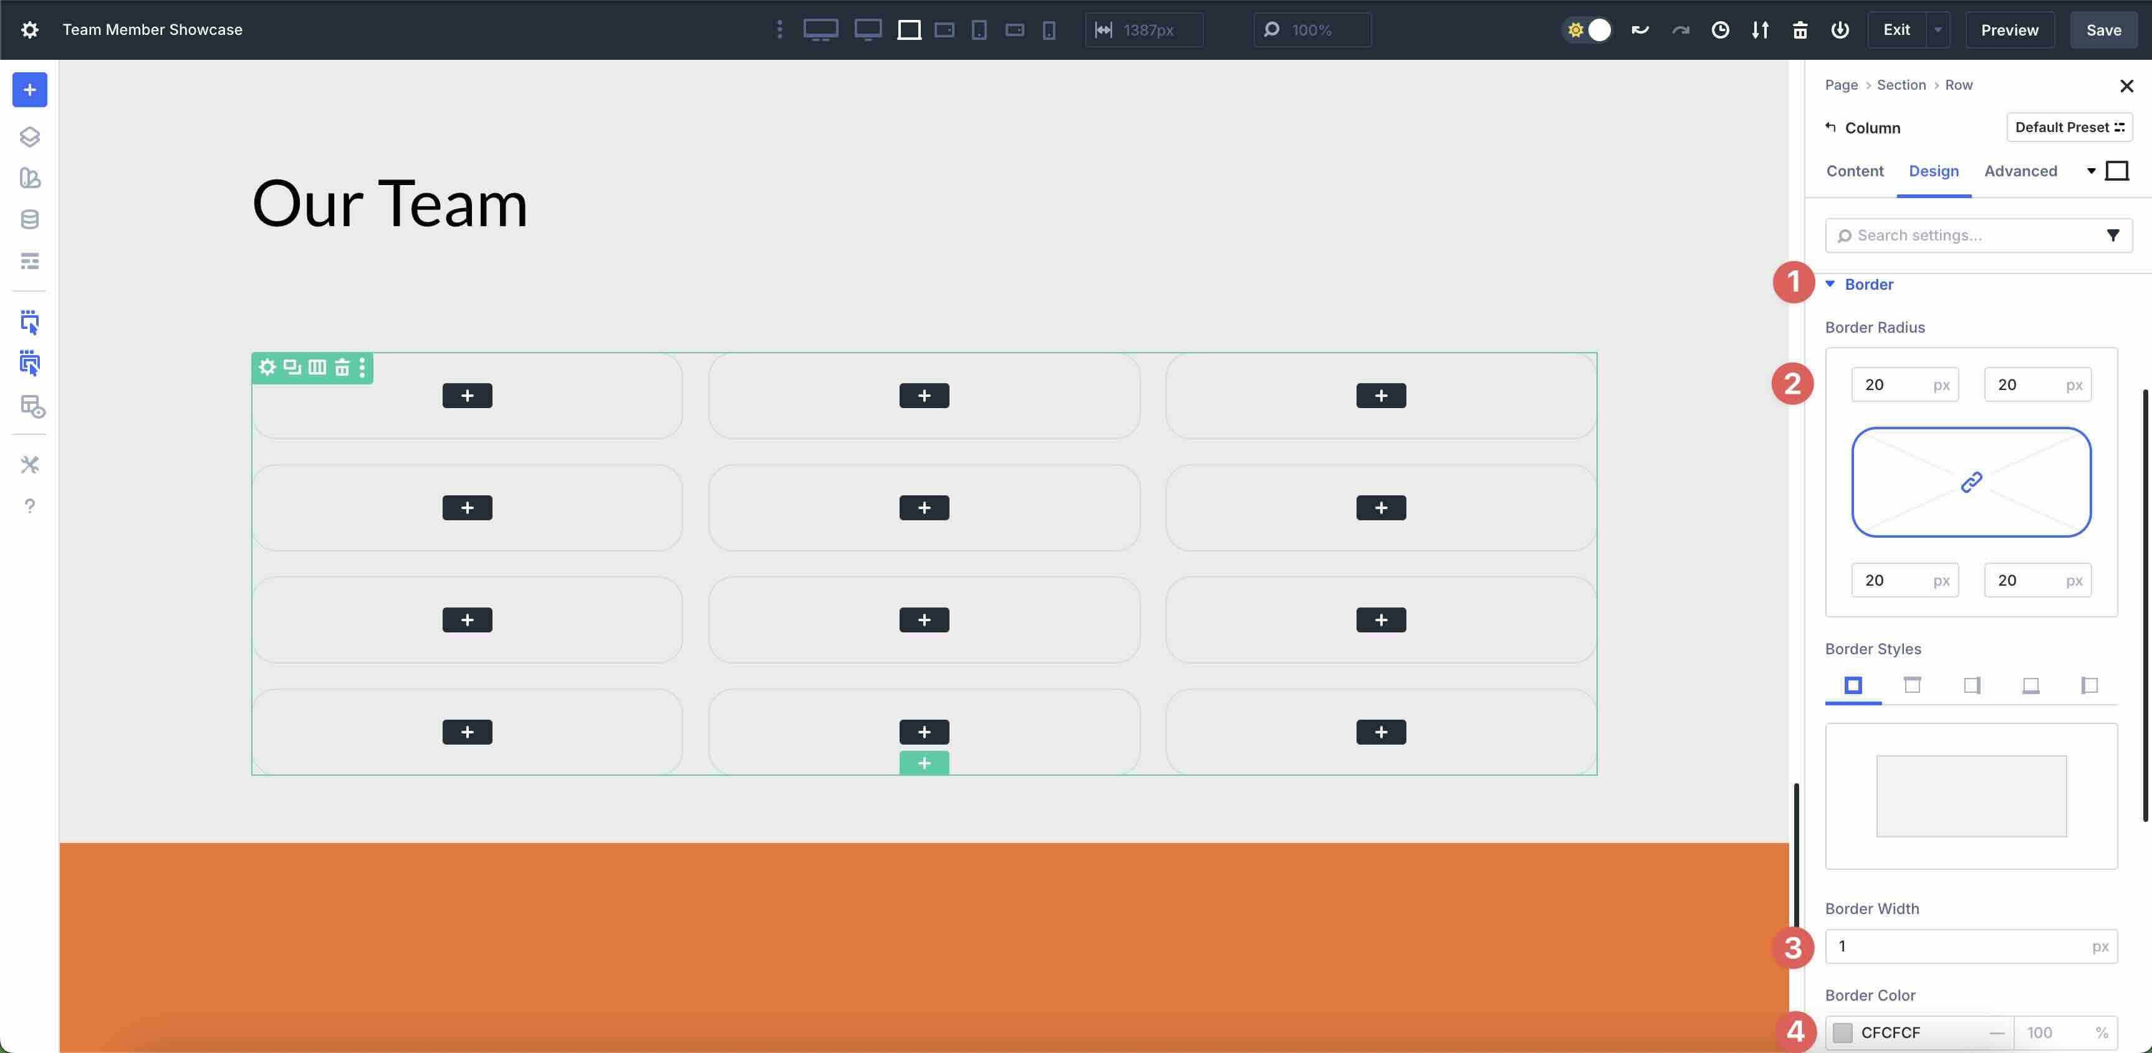Open the Add Element panel
Viewport: 2152px width, 1053px height.
[x=29, y=90]
